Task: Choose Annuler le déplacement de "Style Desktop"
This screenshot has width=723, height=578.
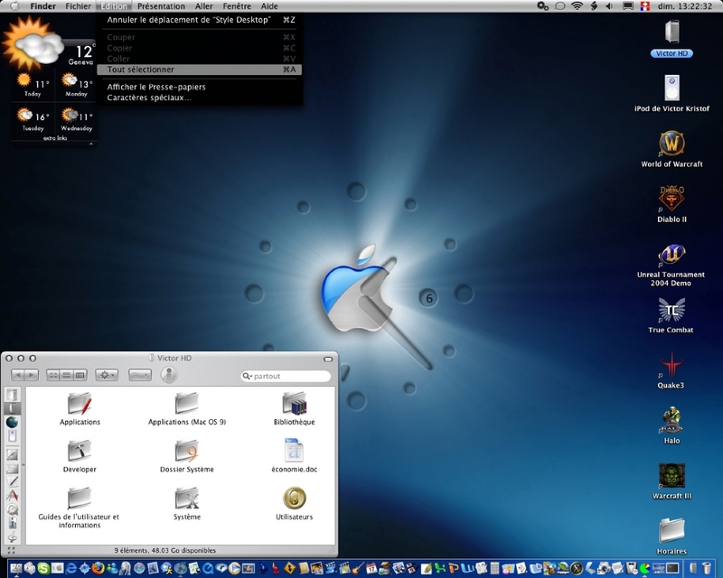Action: 200,20
